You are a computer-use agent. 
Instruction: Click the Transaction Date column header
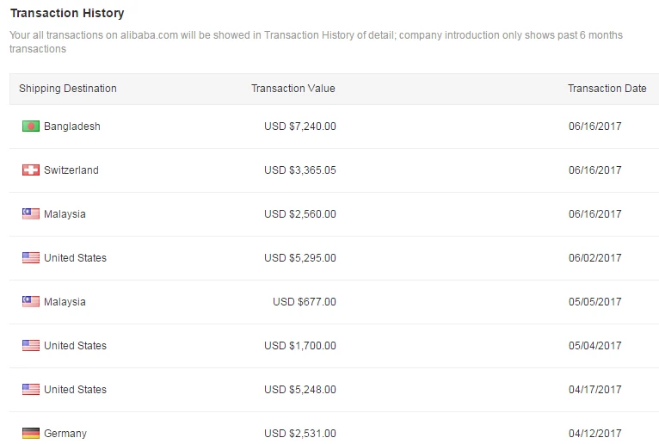[607, 89]
